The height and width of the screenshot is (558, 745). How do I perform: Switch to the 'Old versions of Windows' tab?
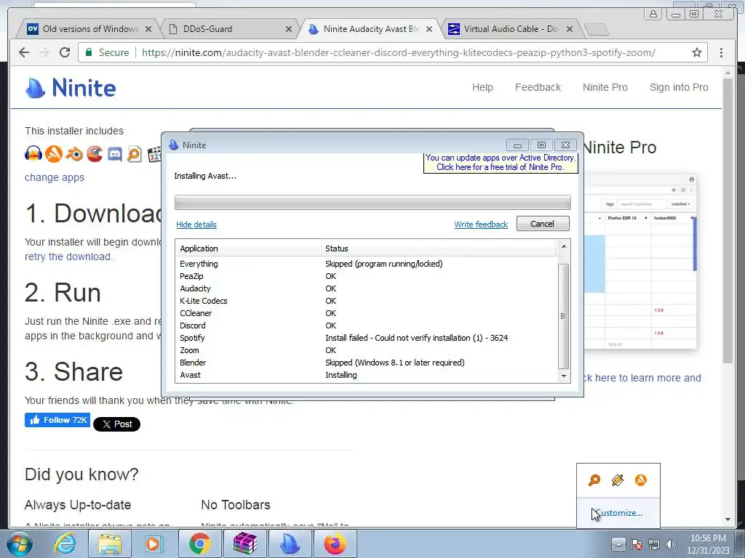pyautogui.click(x=90, y=29)
